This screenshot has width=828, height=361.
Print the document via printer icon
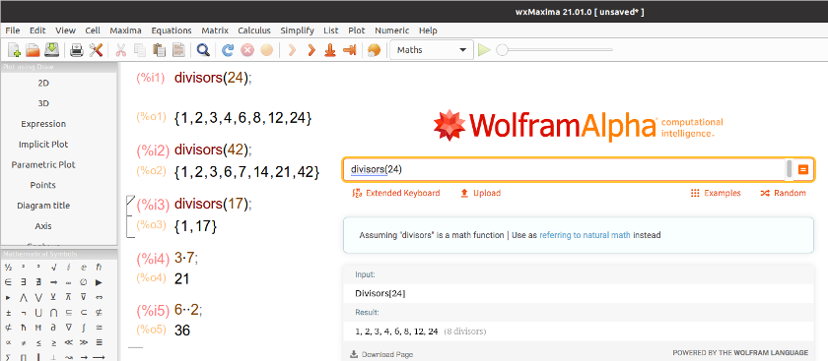[77, 50]
